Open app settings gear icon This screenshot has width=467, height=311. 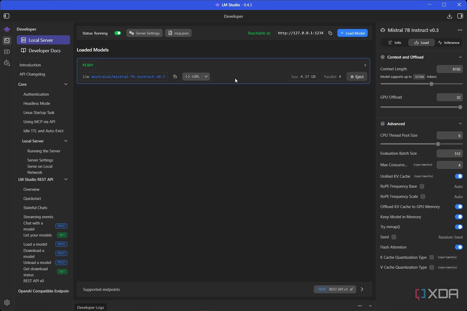point(7,303)
